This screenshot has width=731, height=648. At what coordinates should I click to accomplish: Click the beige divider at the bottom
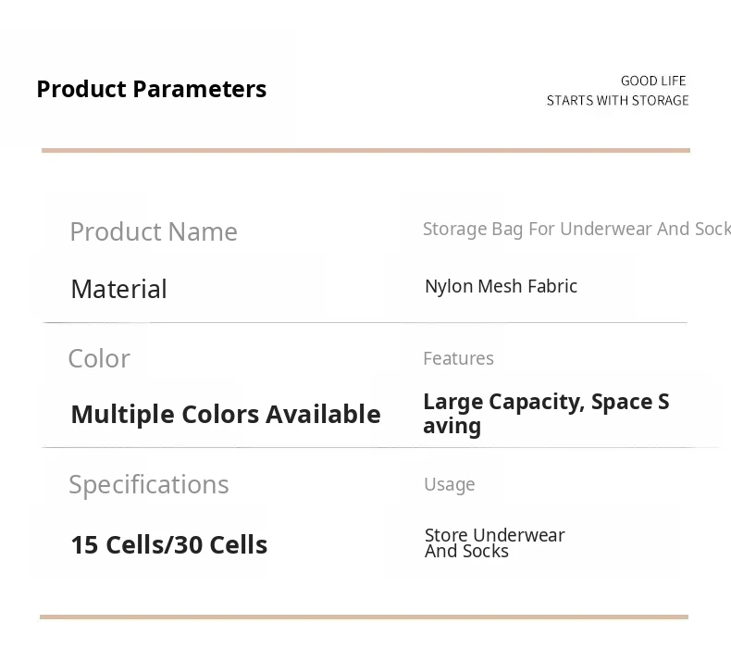[364, 617]
